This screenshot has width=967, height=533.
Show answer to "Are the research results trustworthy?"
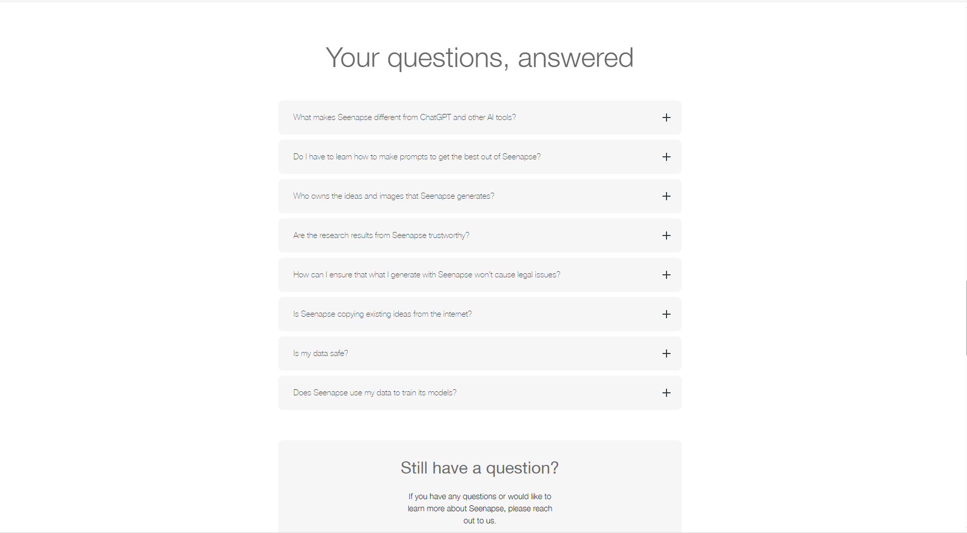[381, 235]
